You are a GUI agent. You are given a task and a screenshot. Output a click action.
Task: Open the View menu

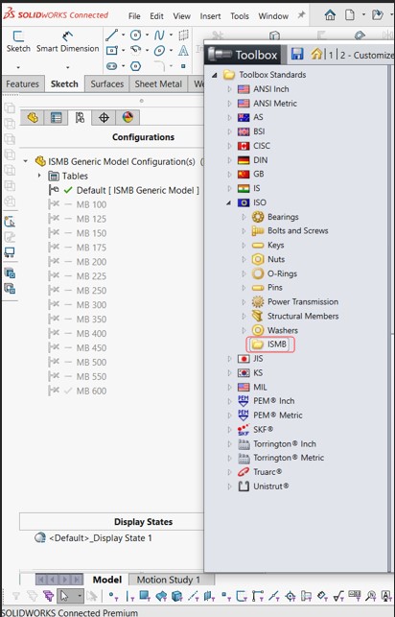coord(181,16)
